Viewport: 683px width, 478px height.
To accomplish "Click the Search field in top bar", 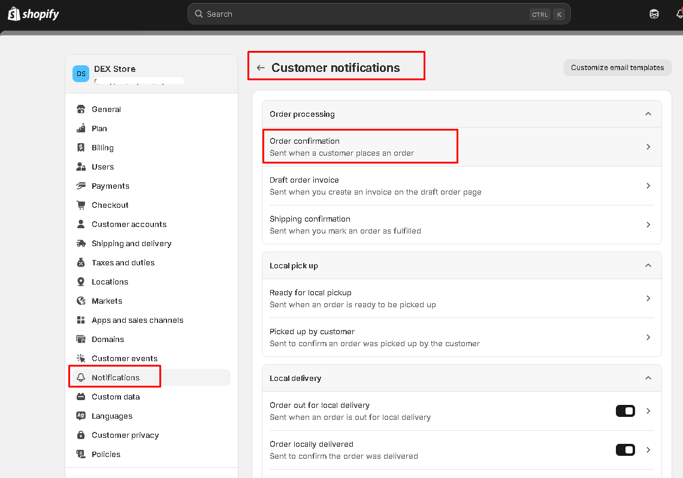I will tap(365, 14).
